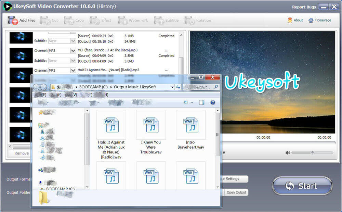This screenshot has width=342, height=212.
Task: Open the view options dropdown arrow
Action: pos(192,102)
